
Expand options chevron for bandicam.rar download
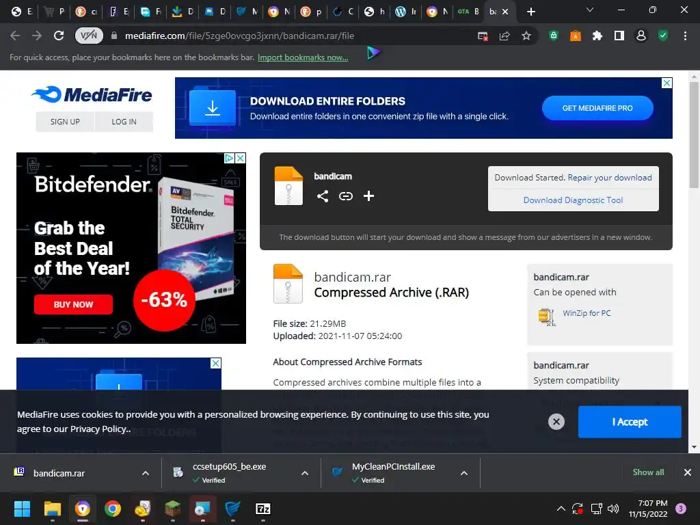point(146,473)
